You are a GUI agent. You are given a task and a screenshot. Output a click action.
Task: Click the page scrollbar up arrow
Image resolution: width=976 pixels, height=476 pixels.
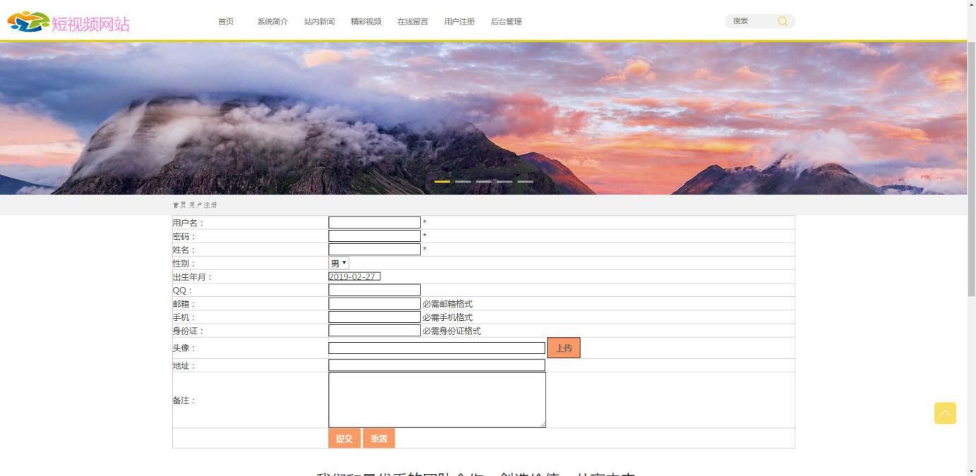[971, 4]
